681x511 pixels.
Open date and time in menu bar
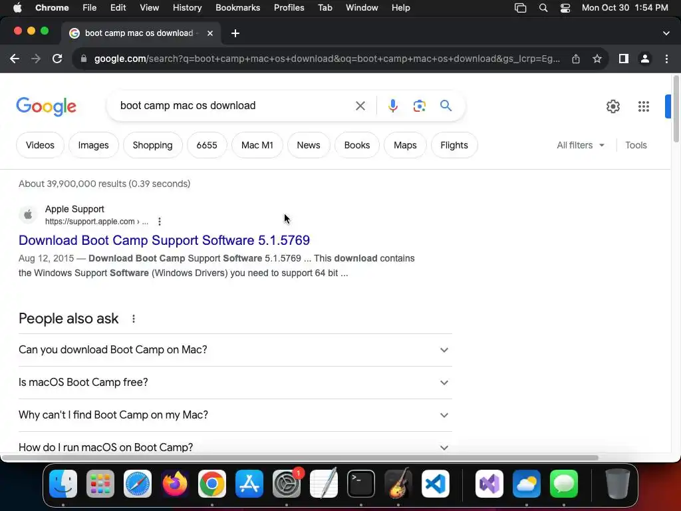pyautogui.click(x=624, y=8)
